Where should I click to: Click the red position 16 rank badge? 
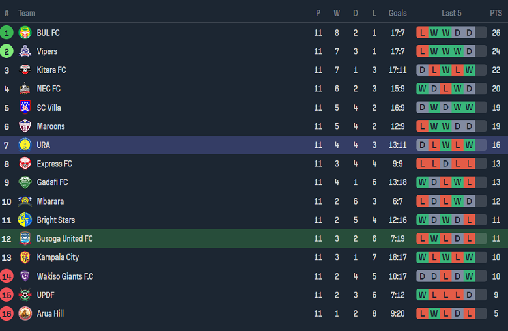(x=7, y=313)
